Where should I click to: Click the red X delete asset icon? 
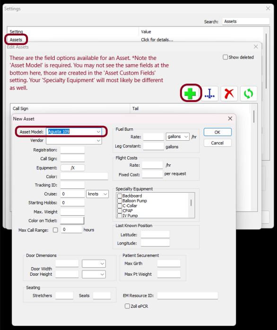click(x=229, y=93)
